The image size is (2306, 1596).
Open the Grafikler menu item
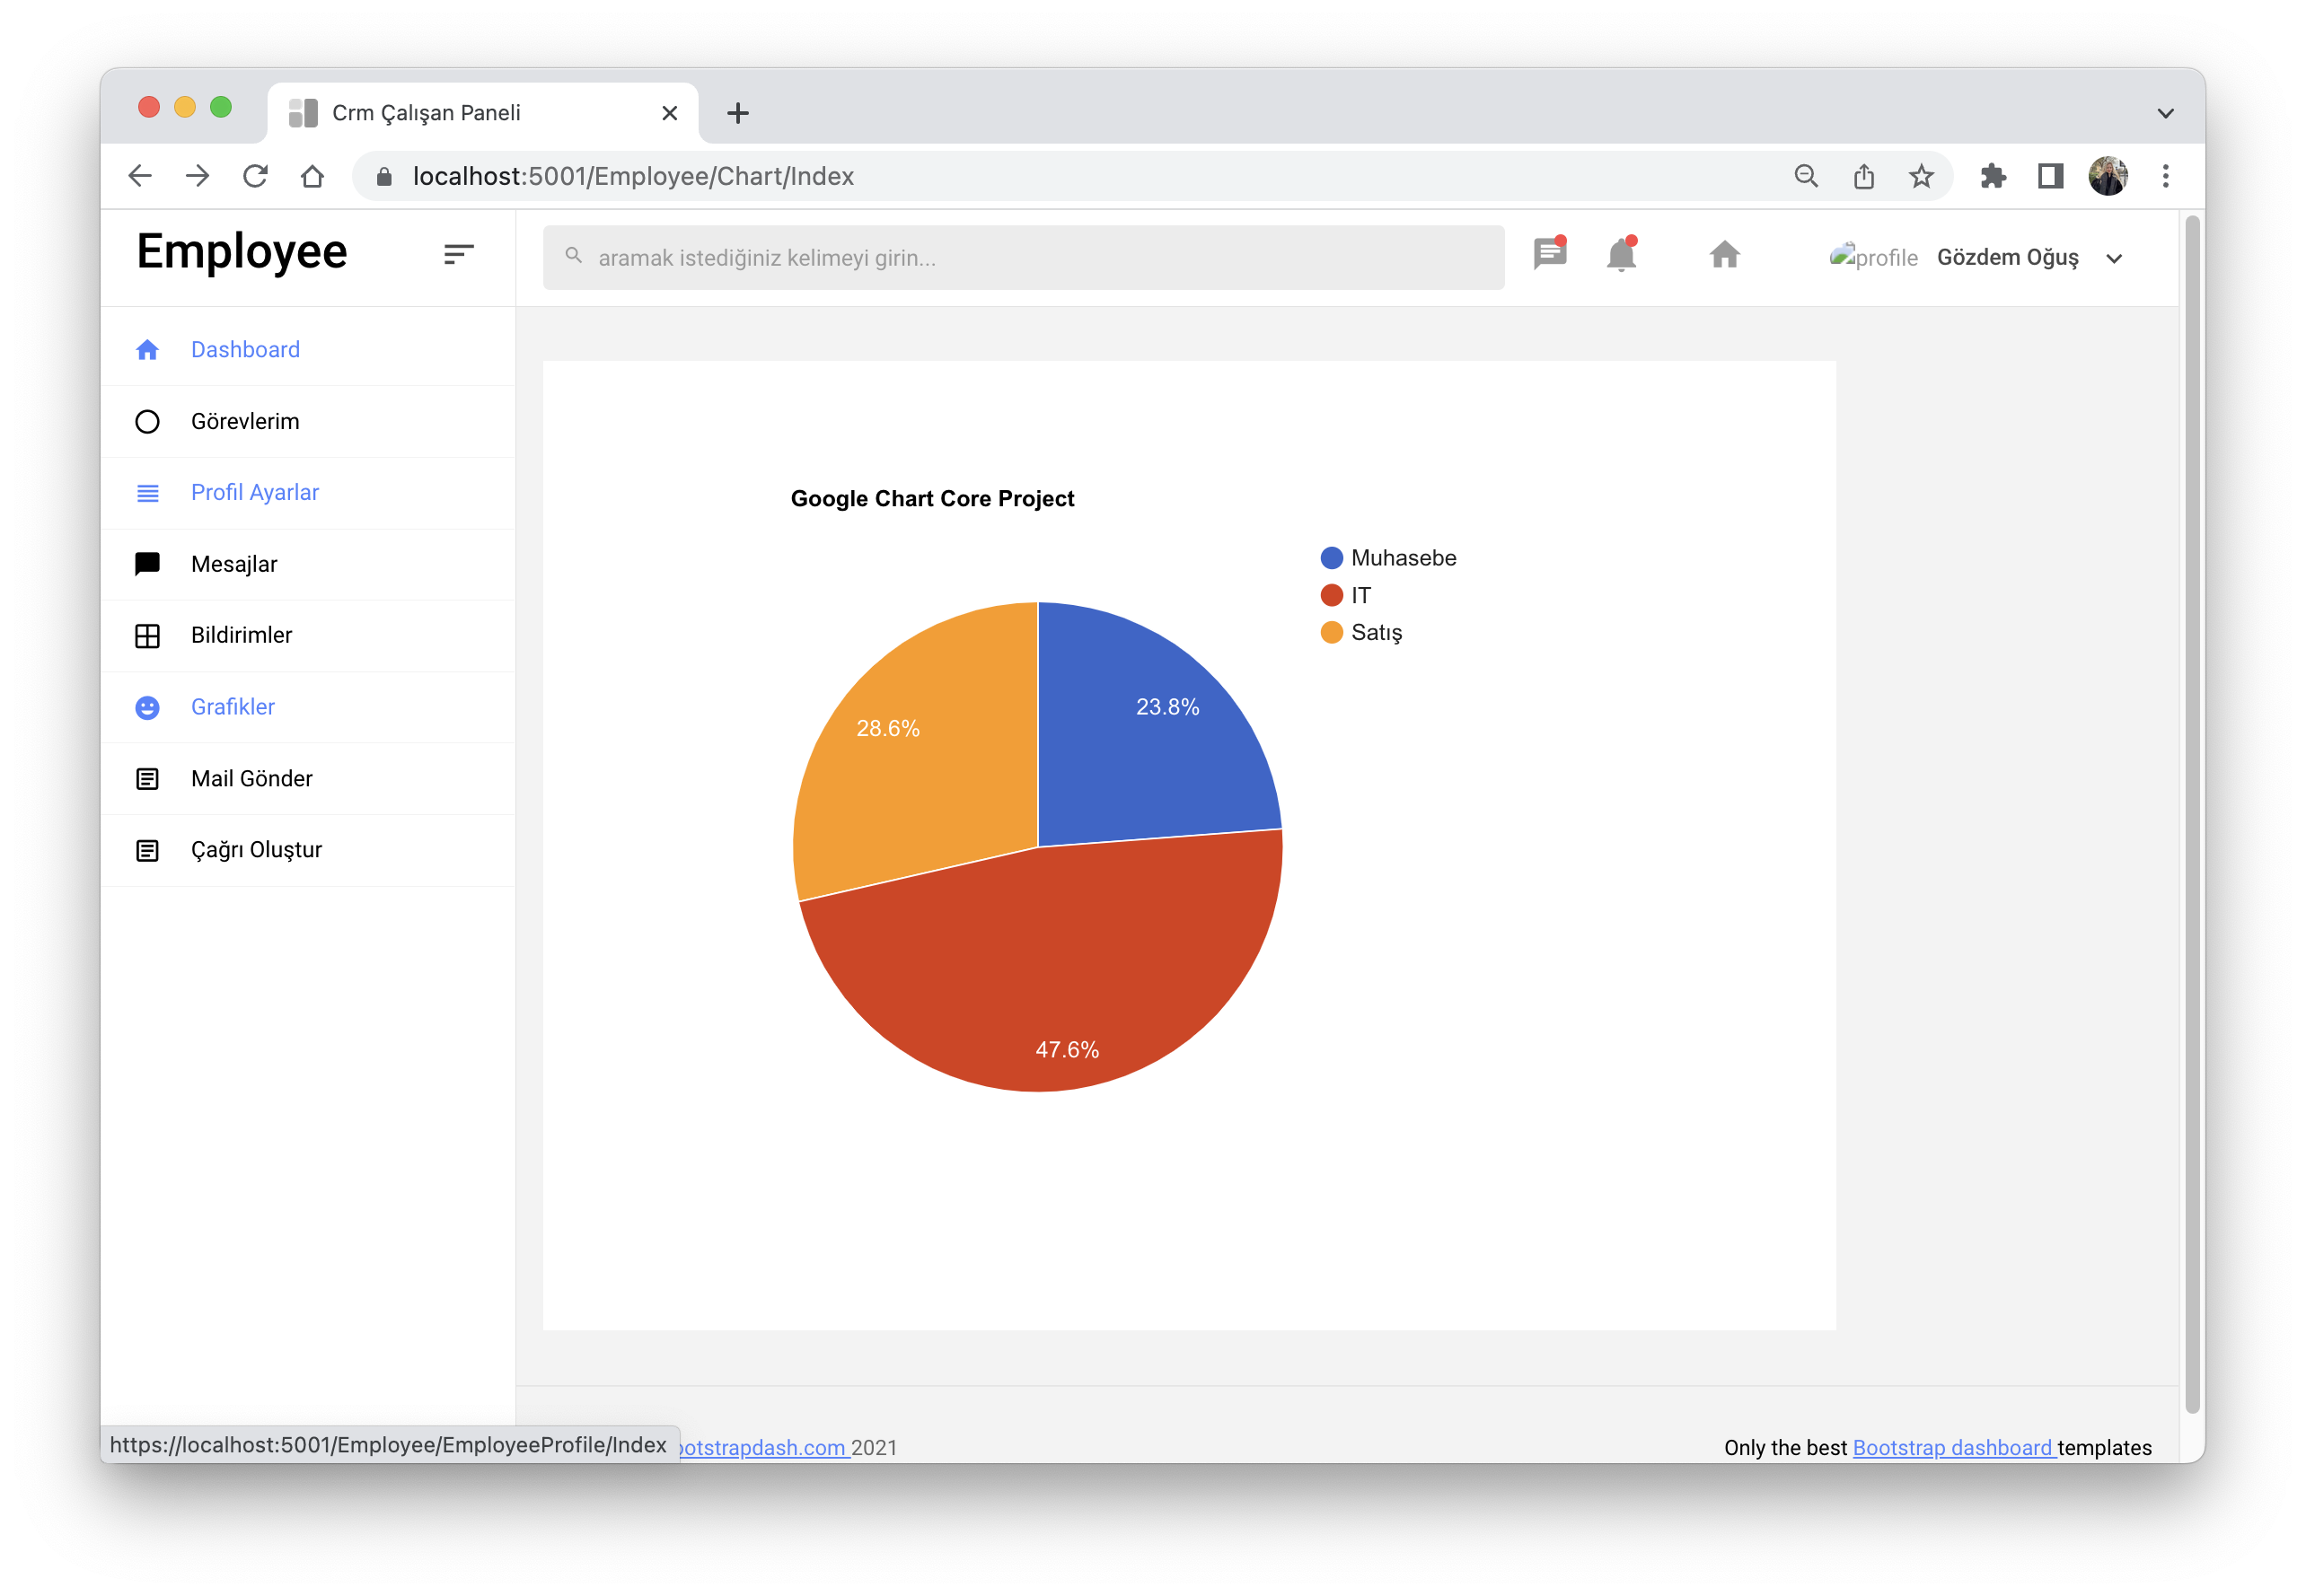click(308, 708)
